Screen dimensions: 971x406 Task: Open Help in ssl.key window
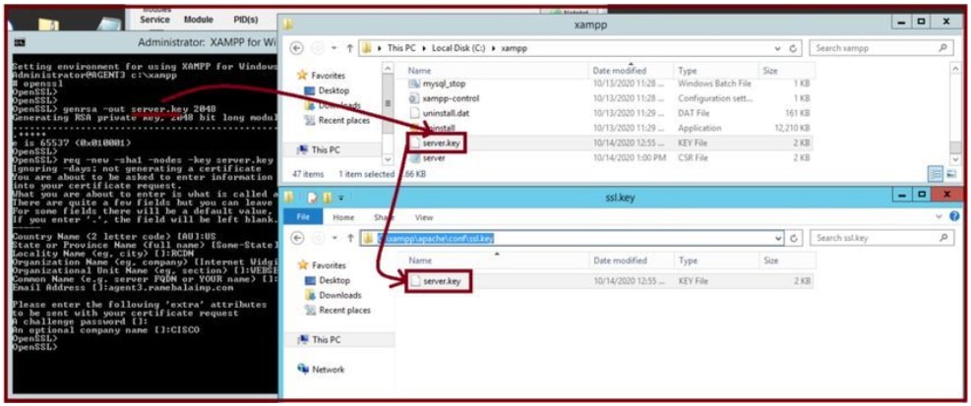[x=954, y=216]
